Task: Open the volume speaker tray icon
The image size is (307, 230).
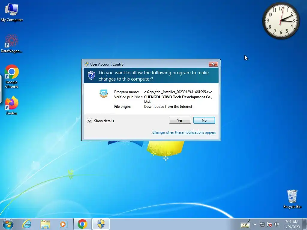Action: (x=277, y=224)
